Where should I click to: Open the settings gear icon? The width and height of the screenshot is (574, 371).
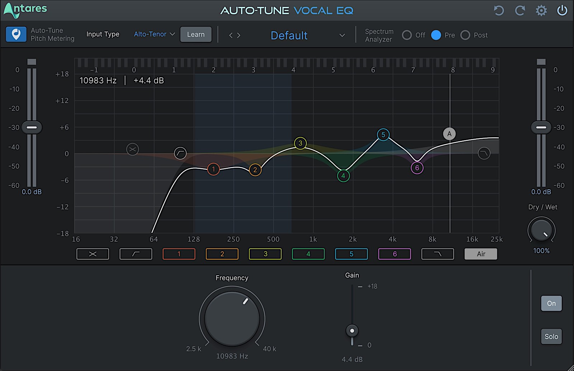(x=541, y=10)
